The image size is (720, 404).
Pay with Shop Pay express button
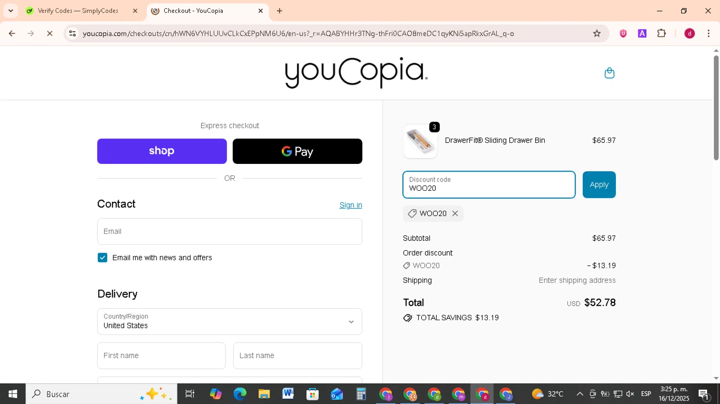tap(162, 151)
